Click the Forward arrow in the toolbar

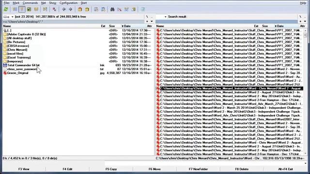[71, 9]
